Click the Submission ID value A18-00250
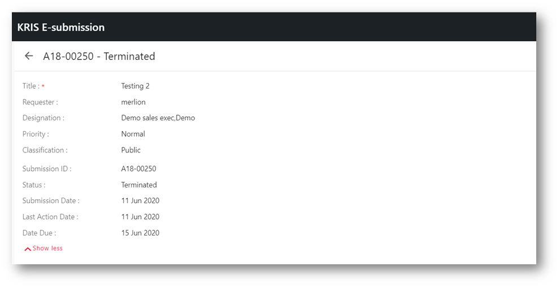Viewport: 560px width, 288px height. [138, 169]
